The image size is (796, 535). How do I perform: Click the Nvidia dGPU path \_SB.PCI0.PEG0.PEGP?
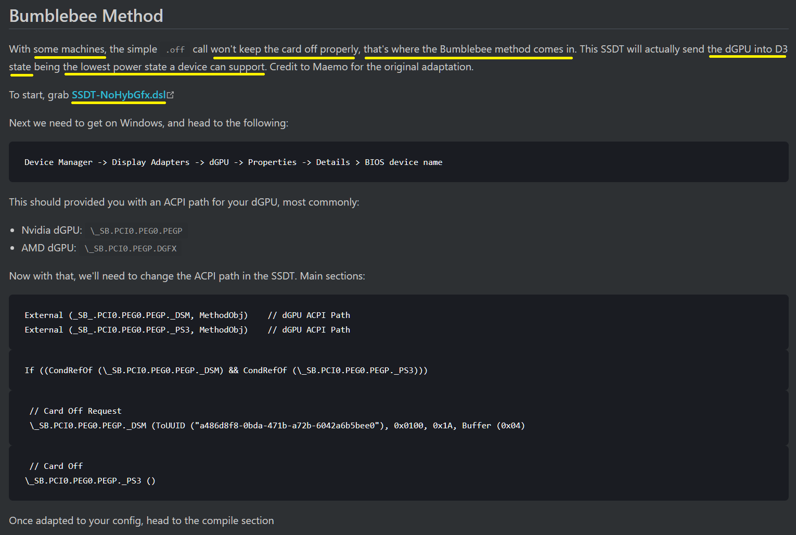tap(136, 231)
